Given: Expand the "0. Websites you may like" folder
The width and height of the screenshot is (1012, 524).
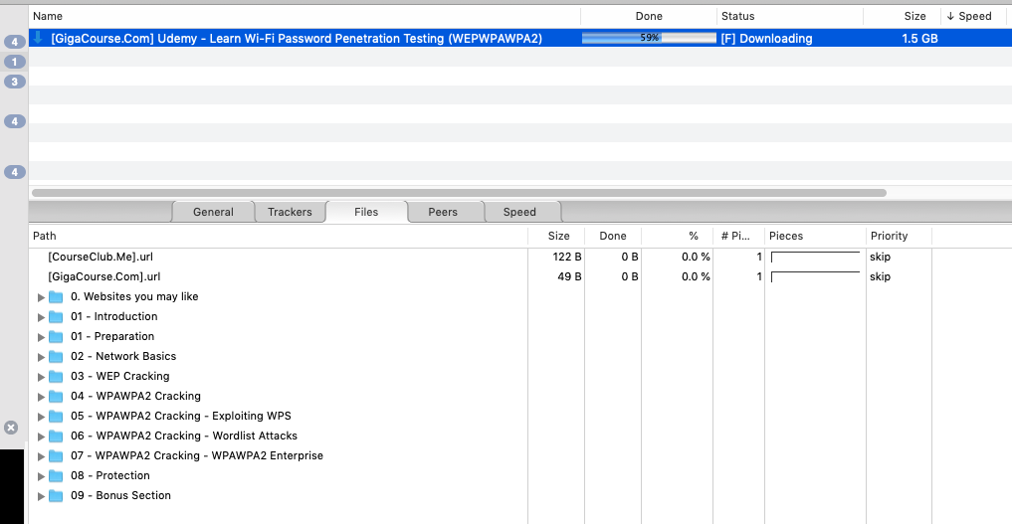Looking at the screenshot, I should pos(41,297).
